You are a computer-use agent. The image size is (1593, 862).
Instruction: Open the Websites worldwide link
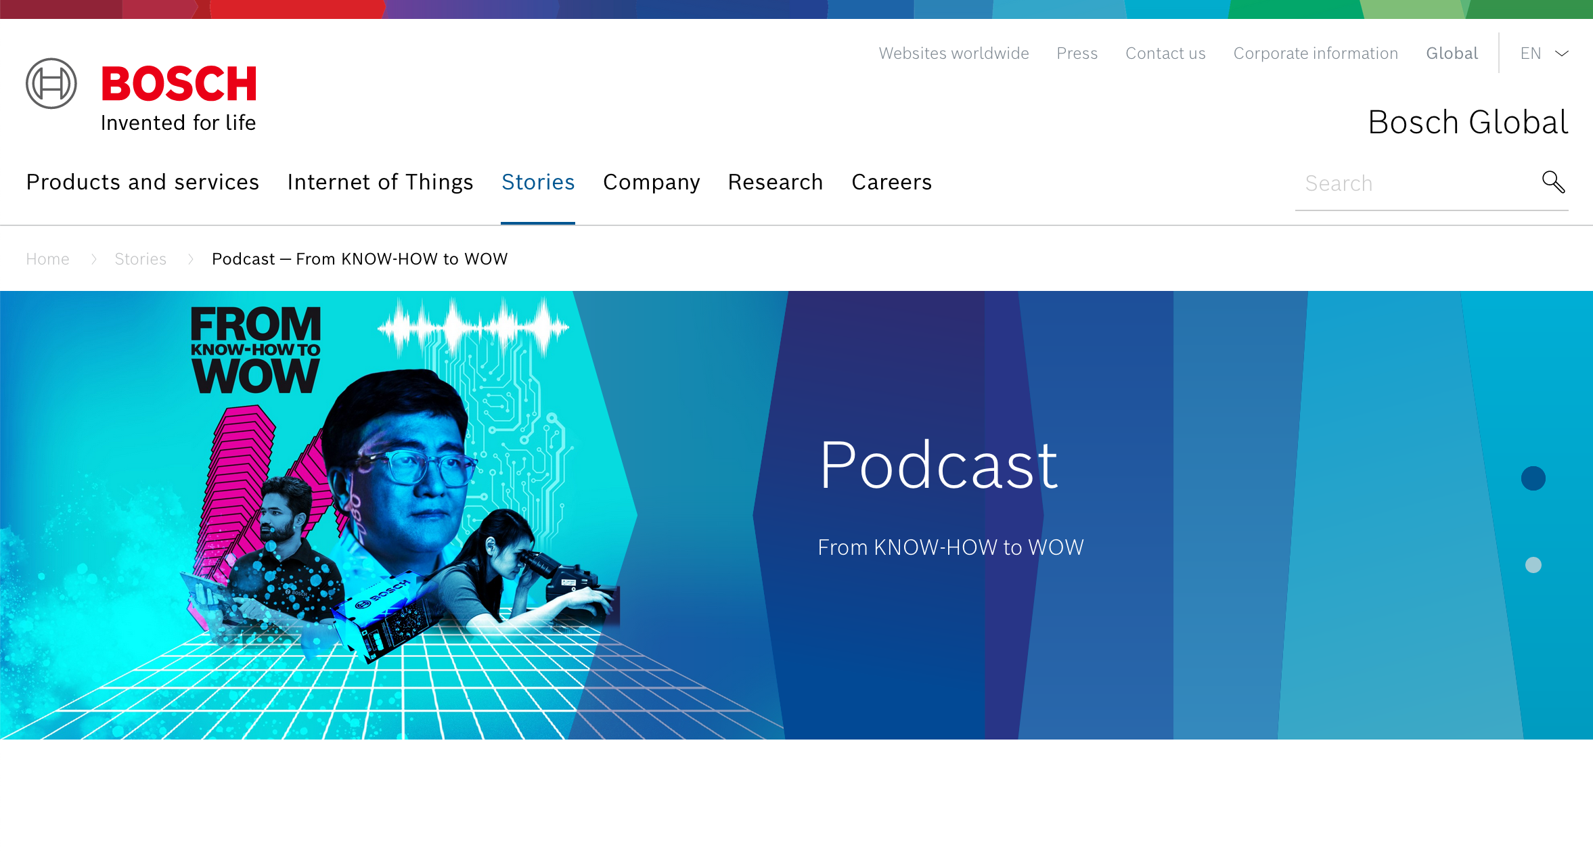953,53
